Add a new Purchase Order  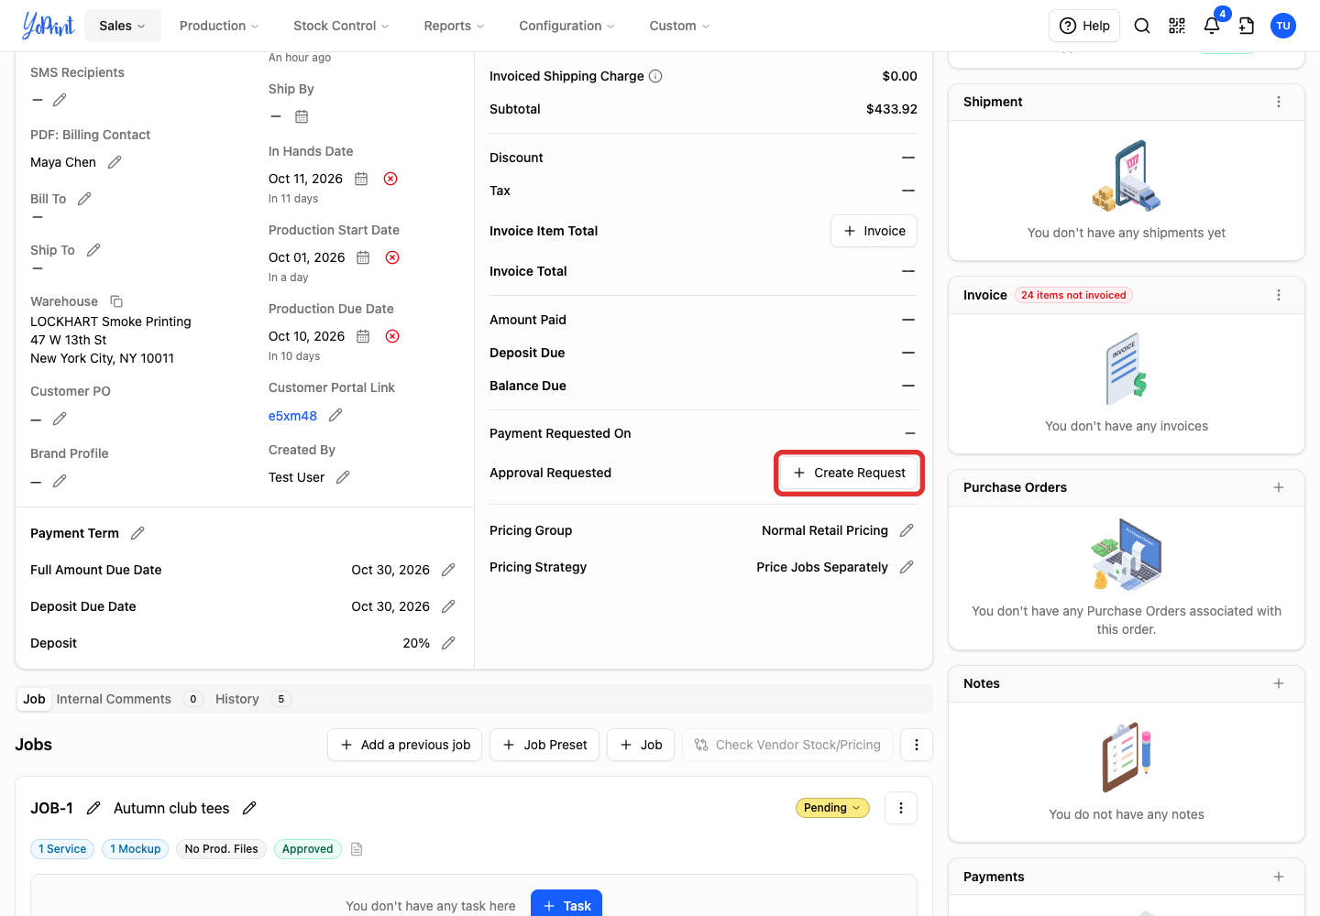coord(1279,487)
